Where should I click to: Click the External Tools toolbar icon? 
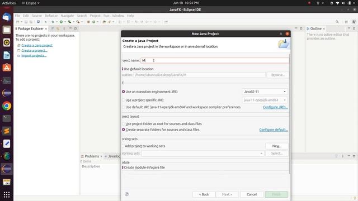click(x=78, y=22)
